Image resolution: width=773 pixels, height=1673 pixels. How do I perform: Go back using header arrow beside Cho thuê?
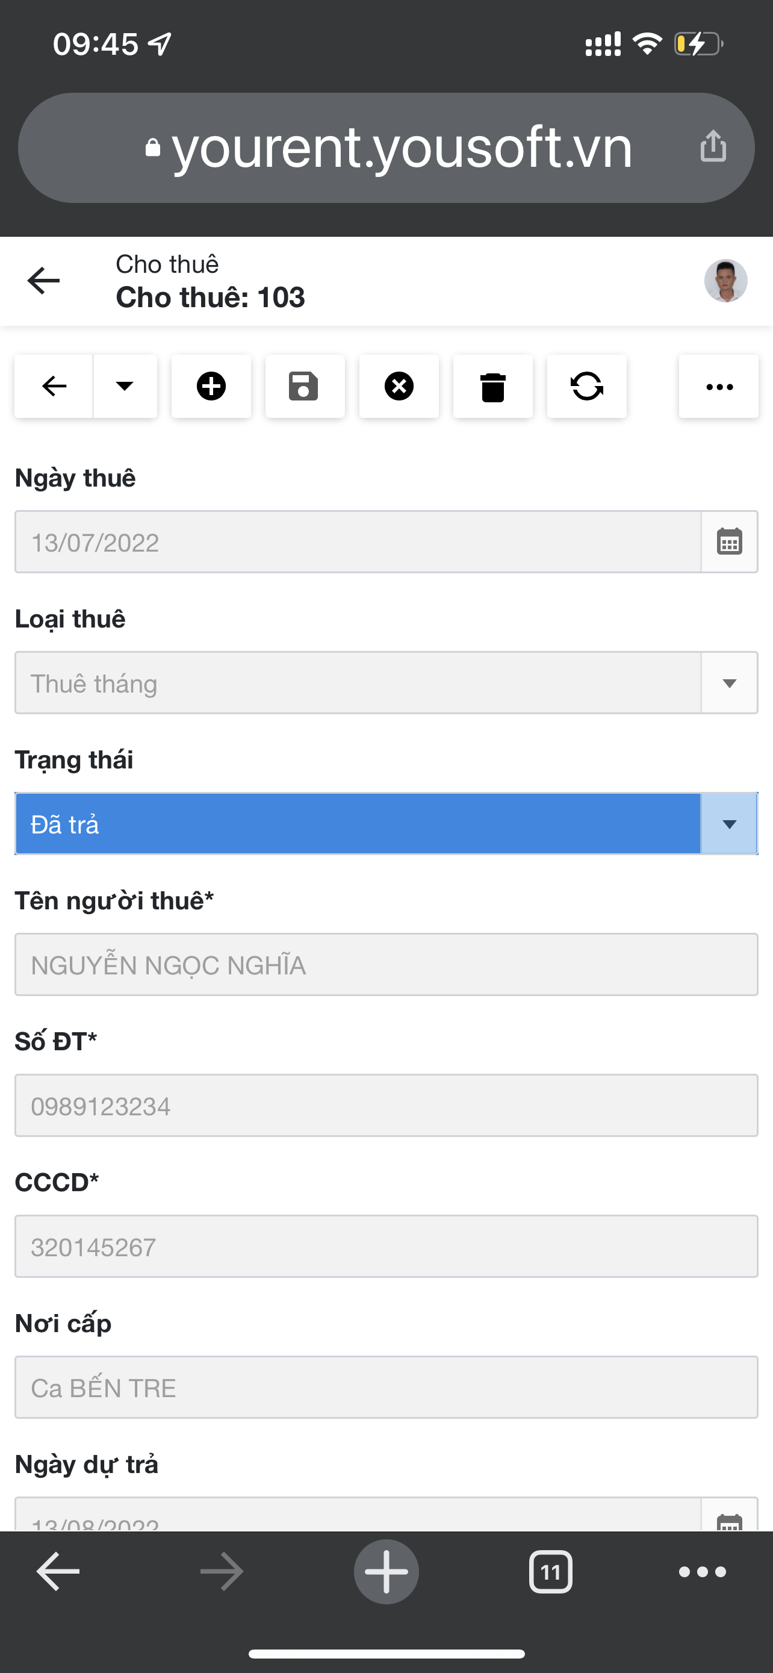click(43, 281)
